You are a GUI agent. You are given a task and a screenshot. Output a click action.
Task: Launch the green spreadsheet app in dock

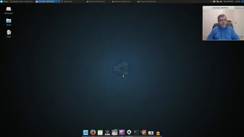point(100,132)
